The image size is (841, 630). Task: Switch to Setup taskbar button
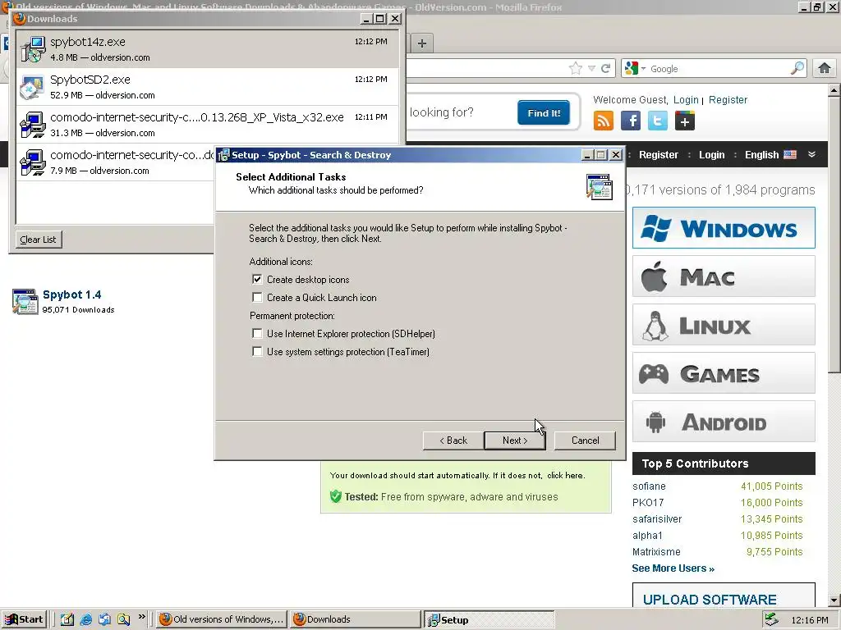click(489, 620)
